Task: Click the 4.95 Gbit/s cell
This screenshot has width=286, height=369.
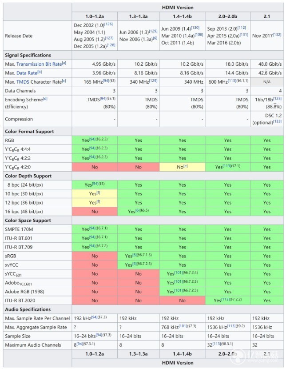Action: click(95, 64)
